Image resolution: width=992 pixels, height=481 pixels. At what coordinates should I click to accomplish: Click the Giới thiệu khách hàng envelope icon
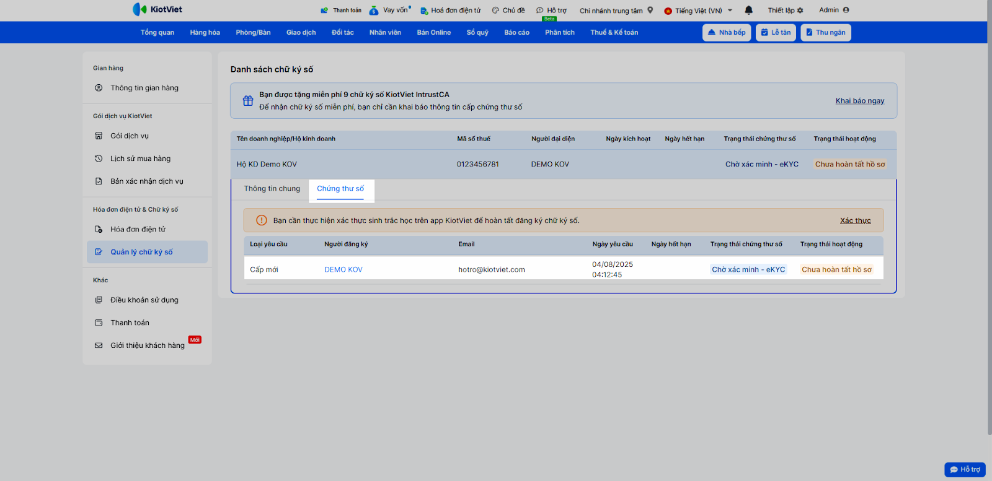click(x=99, y=345)
